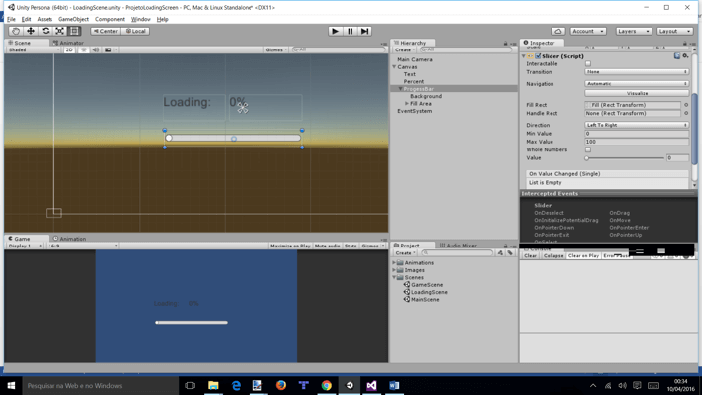Switch to the Animation tab
702x395 pixels.
pyautogui.click(x=69, y=239)
